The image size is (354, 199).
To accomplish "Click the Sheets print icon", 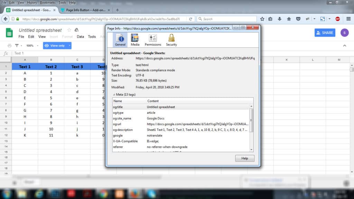I will (x=9, y=46).
